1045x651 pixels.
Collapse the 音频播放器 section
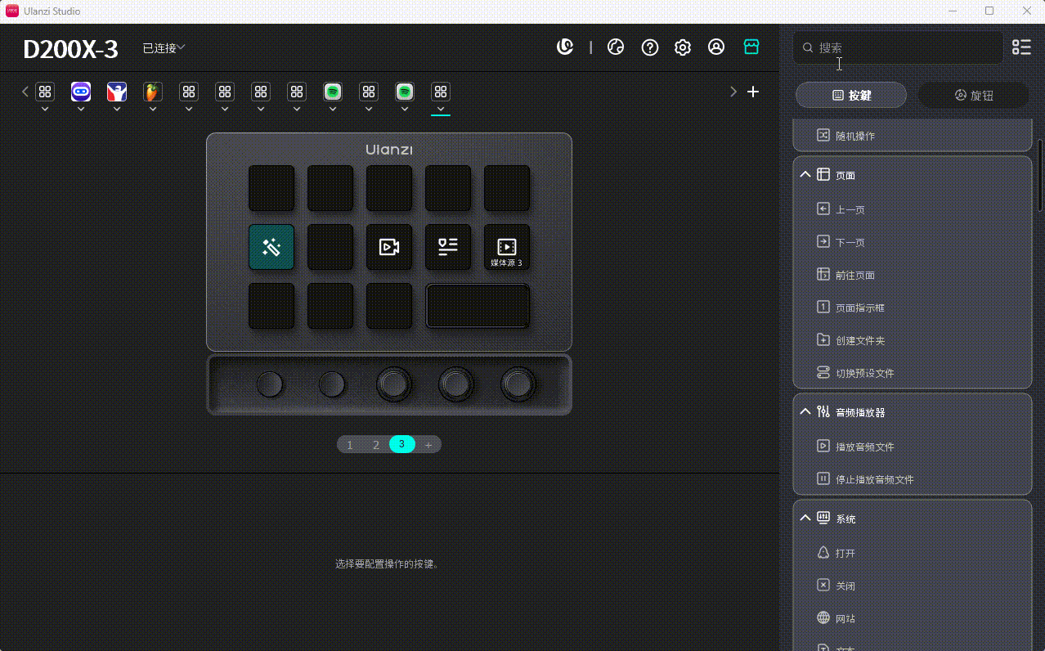coord(805,412)
